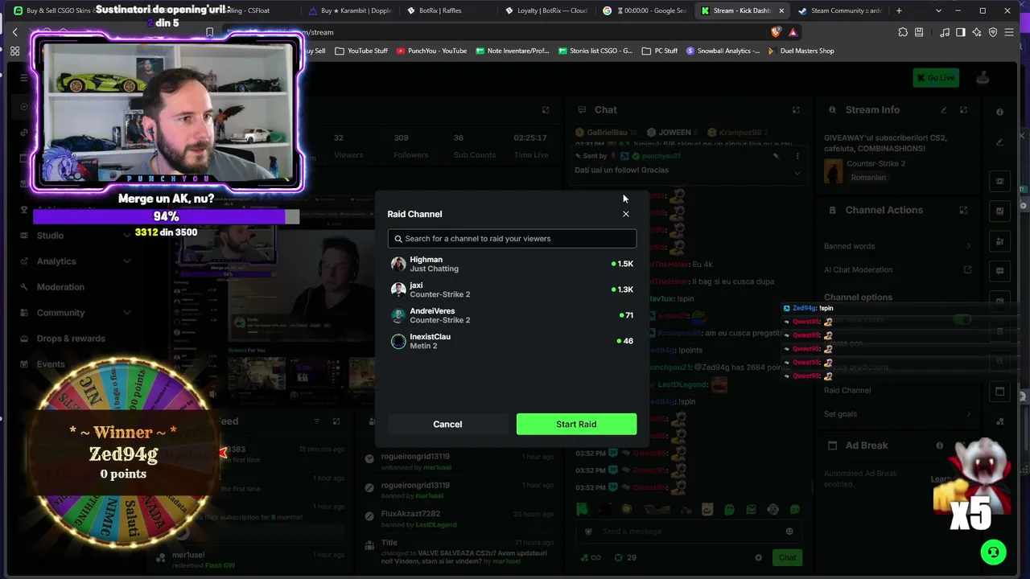
Task: Close the Raid Channel dialog with X
Action: coord(626,214)
